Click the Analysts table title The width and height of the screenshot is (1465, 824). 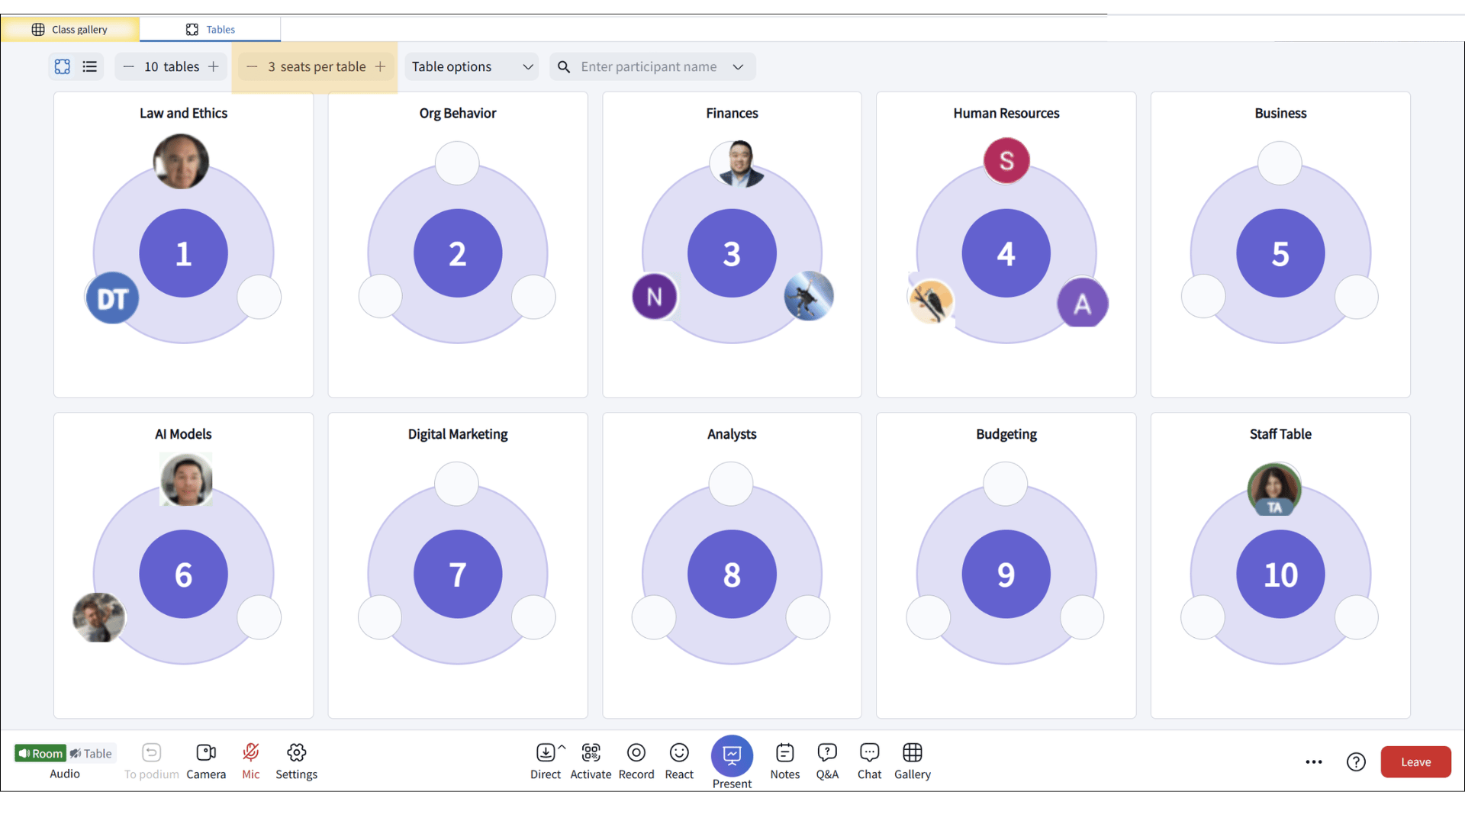pyautogui.click(x=732, y=434)
